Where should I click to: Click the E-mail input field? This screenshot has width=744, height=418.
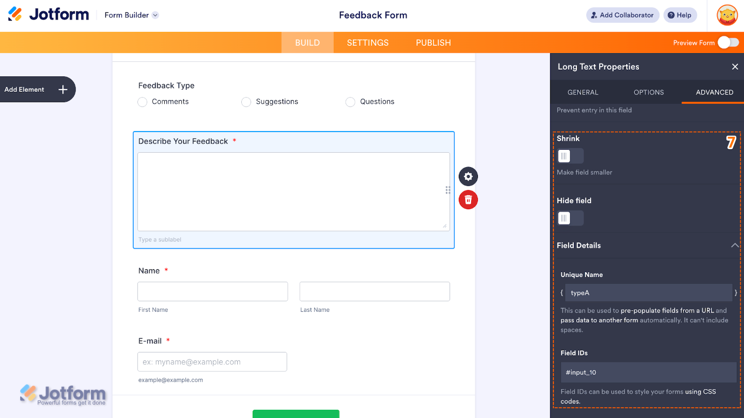212,362
